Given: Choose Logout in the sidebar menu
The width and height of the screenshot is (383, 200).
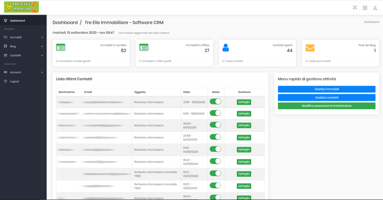Looking at the screenshot, I should click(23, 81).
